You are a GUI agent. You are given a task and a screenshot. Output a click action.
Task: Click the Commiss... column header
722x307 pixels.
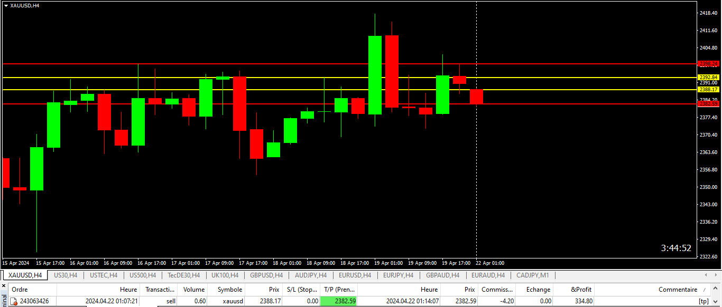[497, 290]
